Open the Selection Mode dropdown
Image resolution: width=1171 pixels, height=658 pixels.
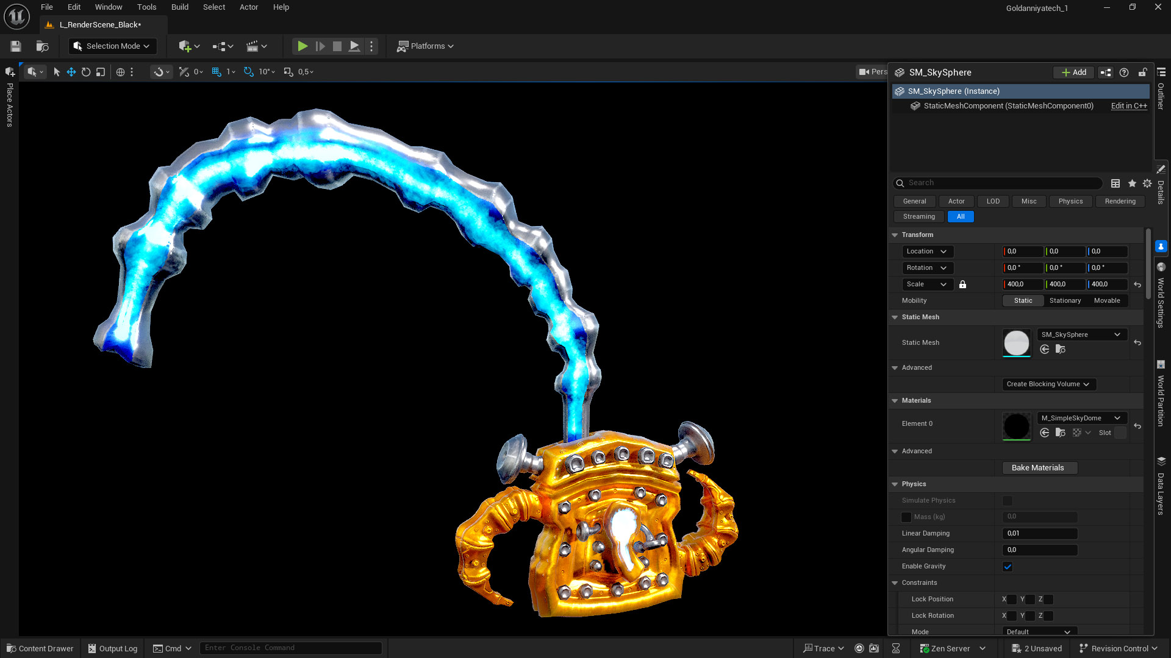tap(112, 46)
